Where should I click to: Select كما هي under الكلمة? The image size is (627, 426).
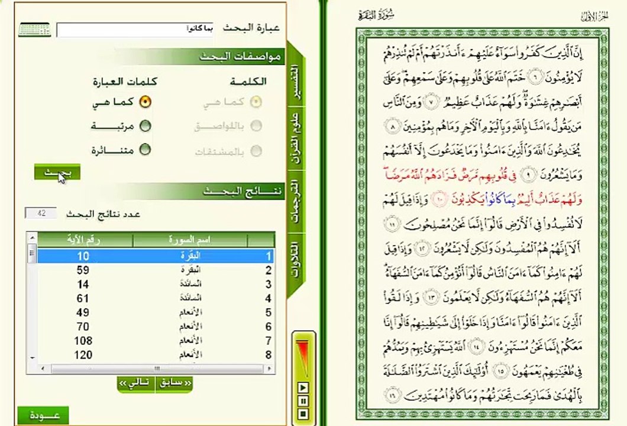tap(256, 102)
